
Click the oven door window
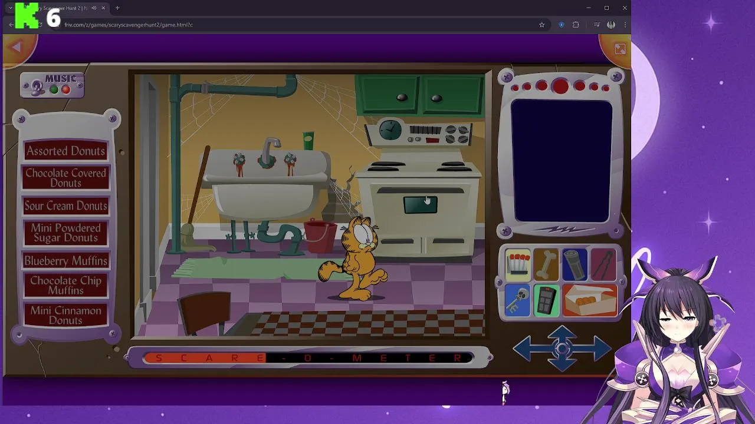click(x=421, y=204)
